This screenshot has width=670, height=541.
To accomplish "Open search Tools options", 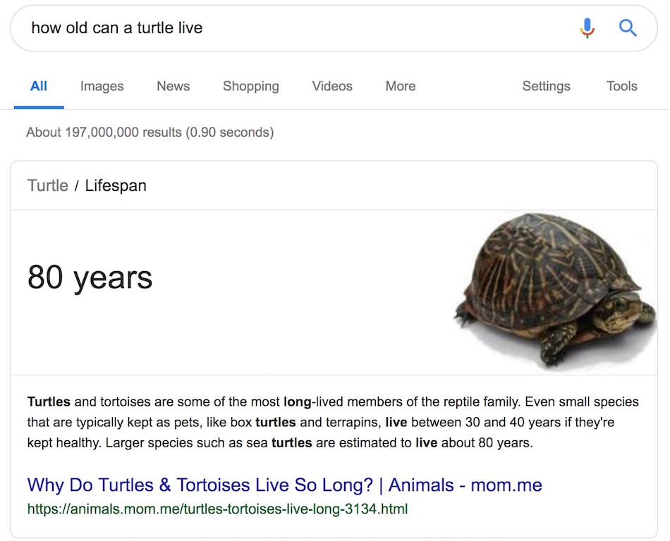I will [622, 86].
